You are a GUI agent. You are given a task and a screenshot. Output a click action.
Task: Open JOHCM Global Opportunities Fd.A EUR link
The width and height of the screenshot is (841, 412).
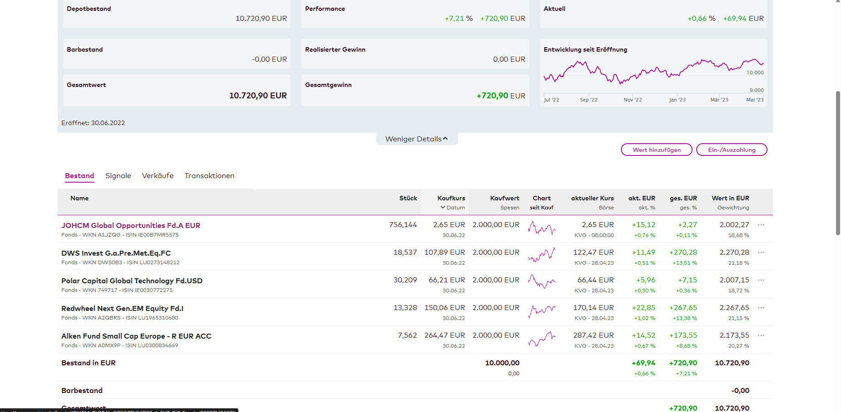click(131, 225)
